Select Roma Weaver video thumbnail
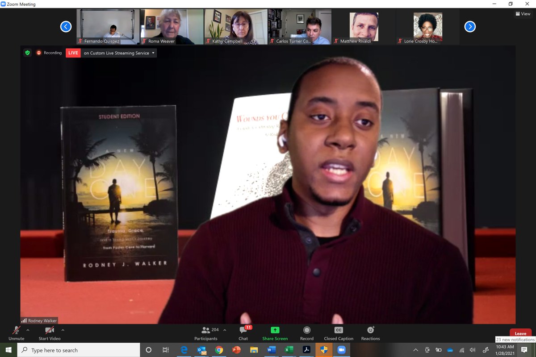536x357 pixels. 172,26
